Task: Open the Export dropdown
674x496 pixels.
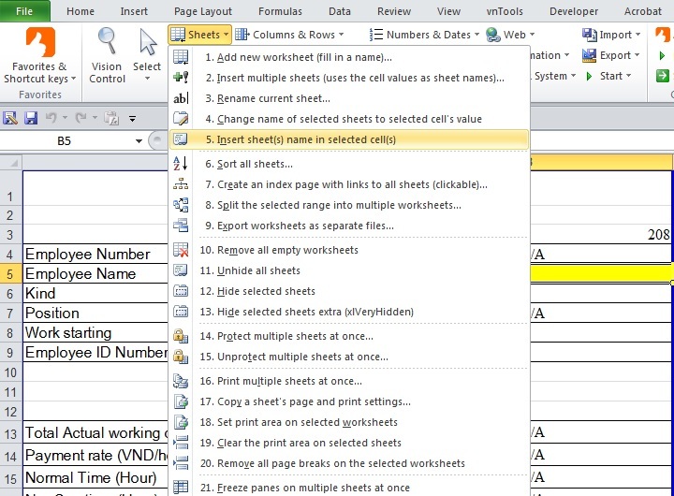Action: [611, 55]
